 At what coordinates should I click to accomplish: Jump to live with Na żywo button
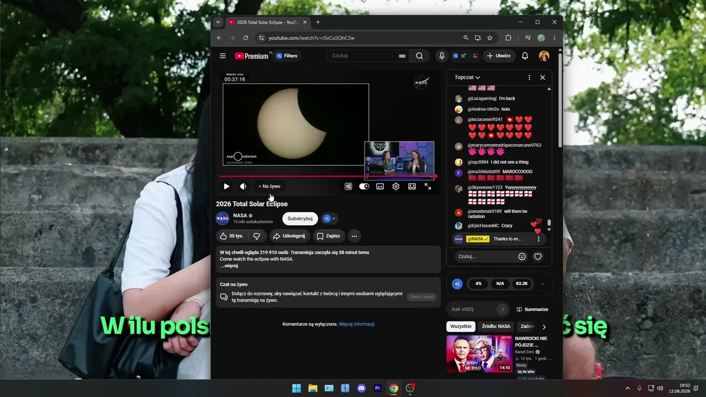tap(270, 186)
